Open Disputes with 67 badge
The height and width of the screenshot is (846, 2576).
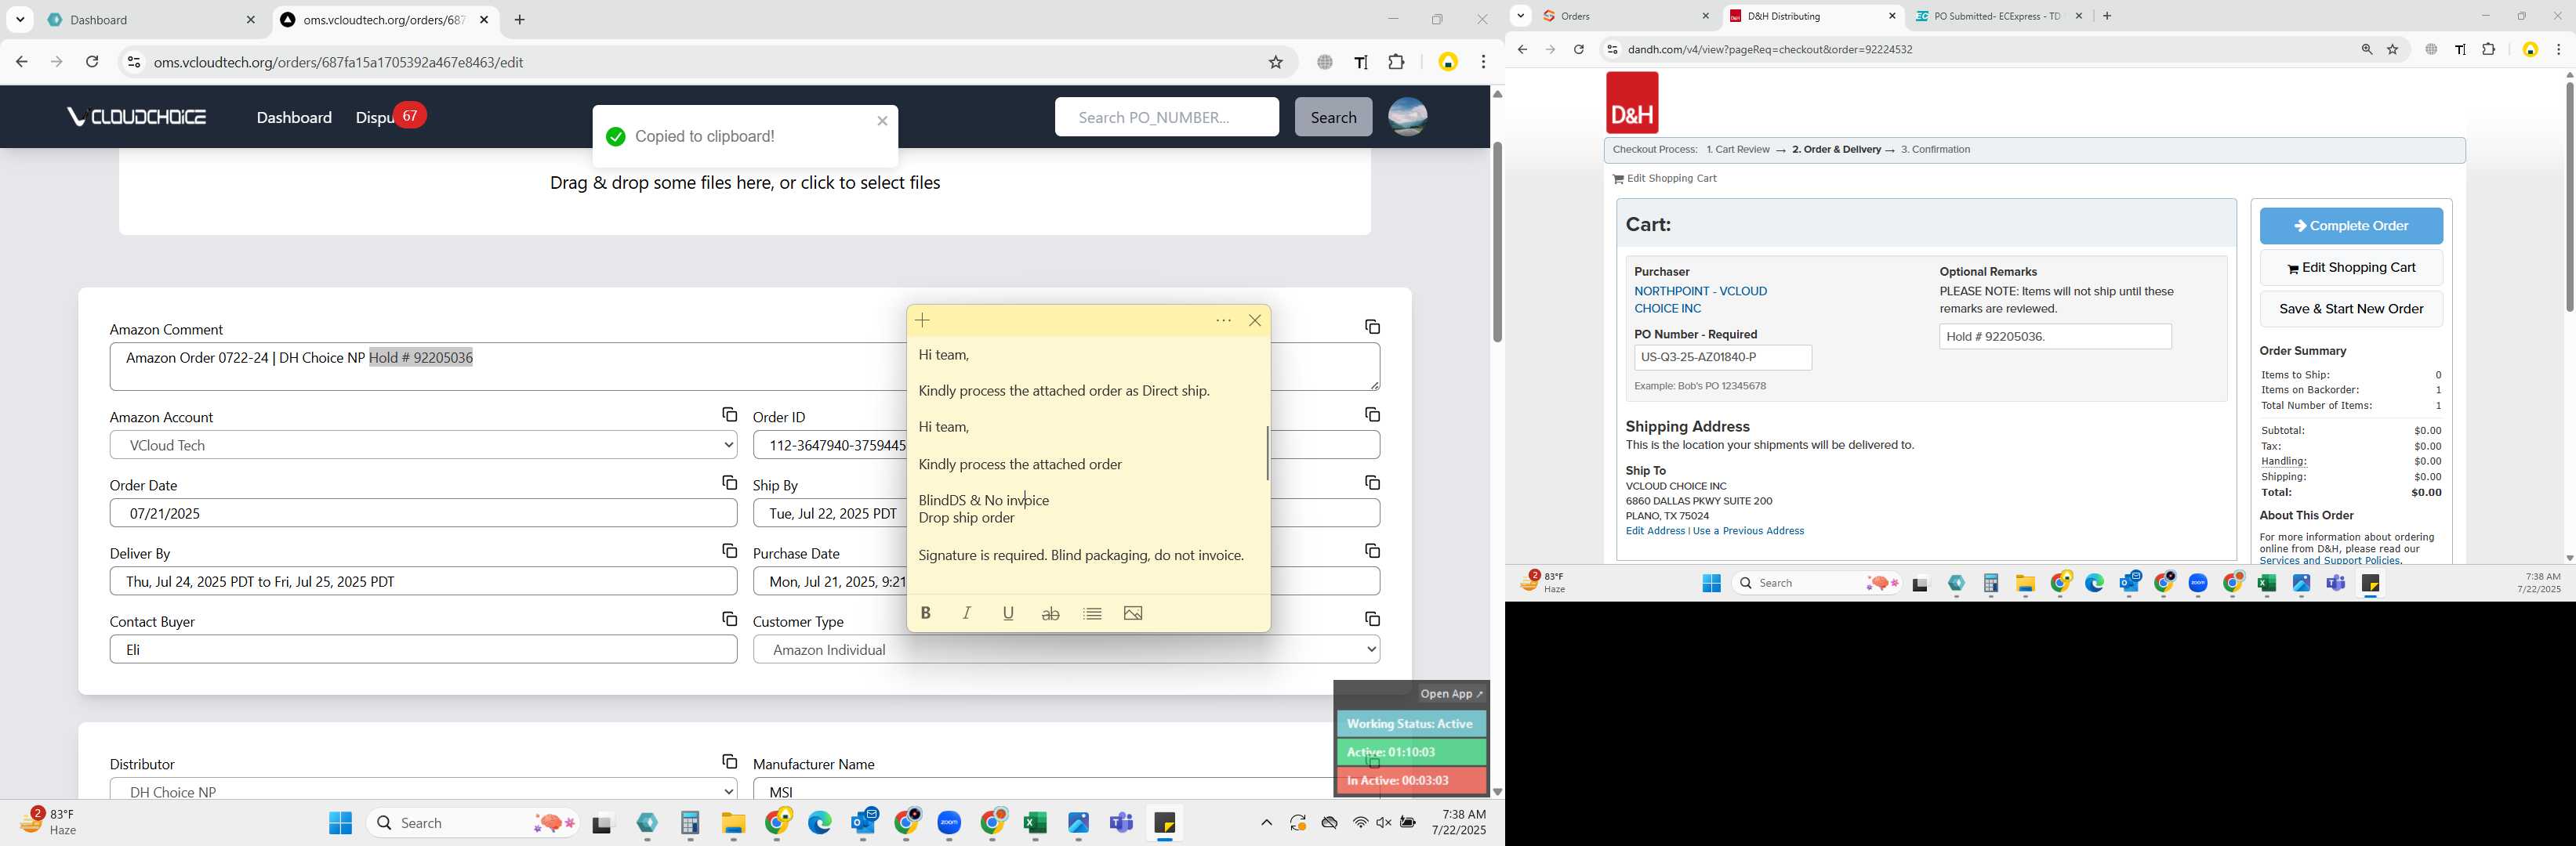coord(391,117)
